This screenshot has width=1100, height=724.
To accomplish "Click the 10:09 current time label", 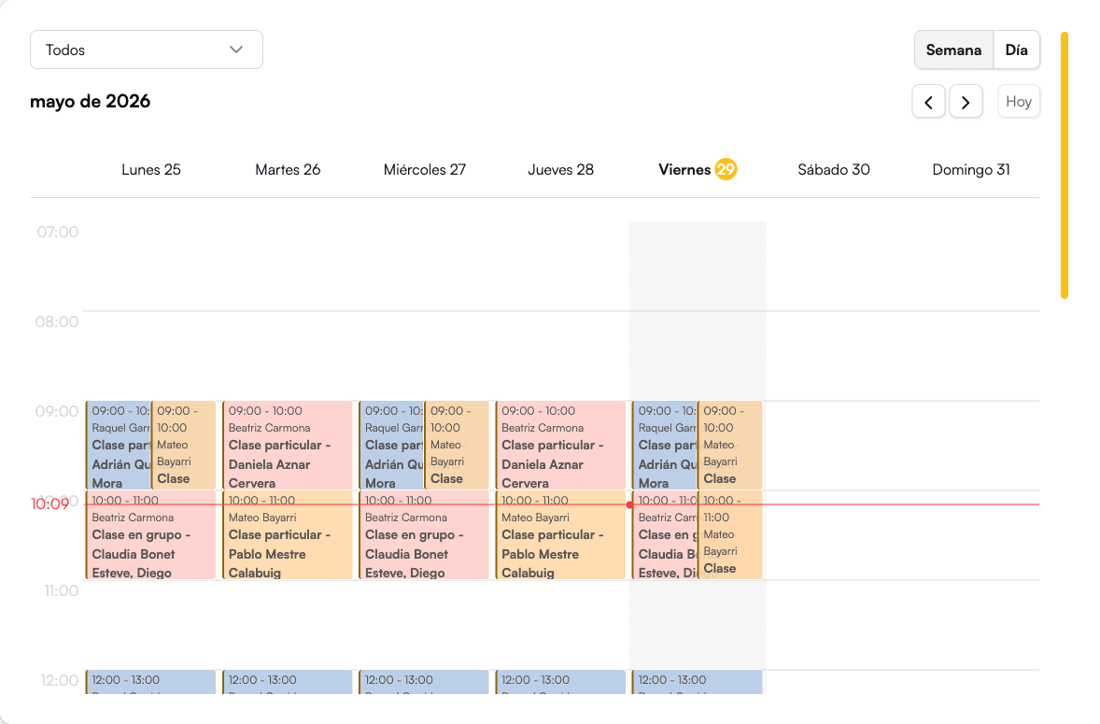I will (49, 504).
